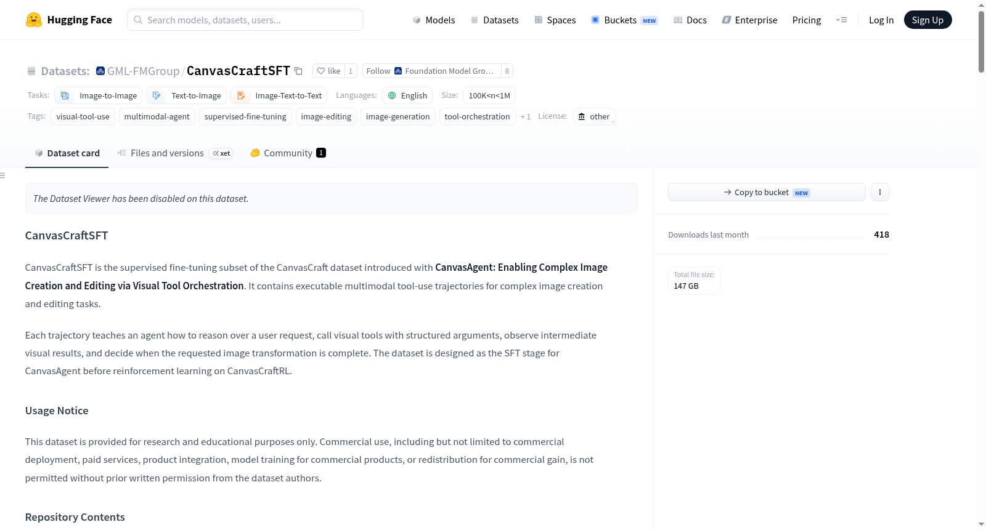Open the Community tab
Viewport: 986px width, 530px height.
click(288, 153)
